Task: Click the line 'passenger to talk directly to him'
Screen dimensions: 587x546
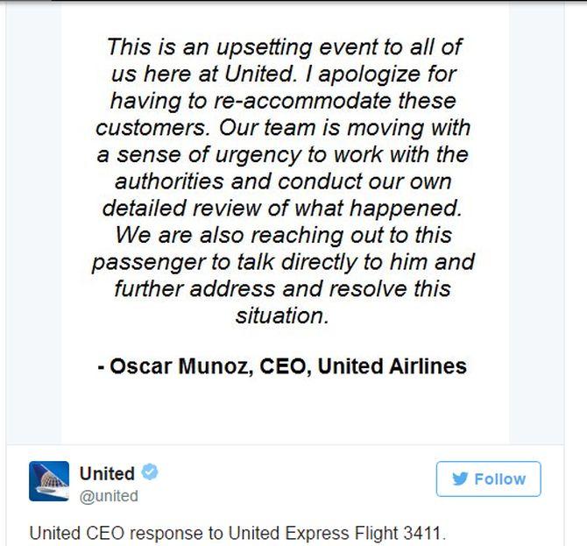Action: 283,262
